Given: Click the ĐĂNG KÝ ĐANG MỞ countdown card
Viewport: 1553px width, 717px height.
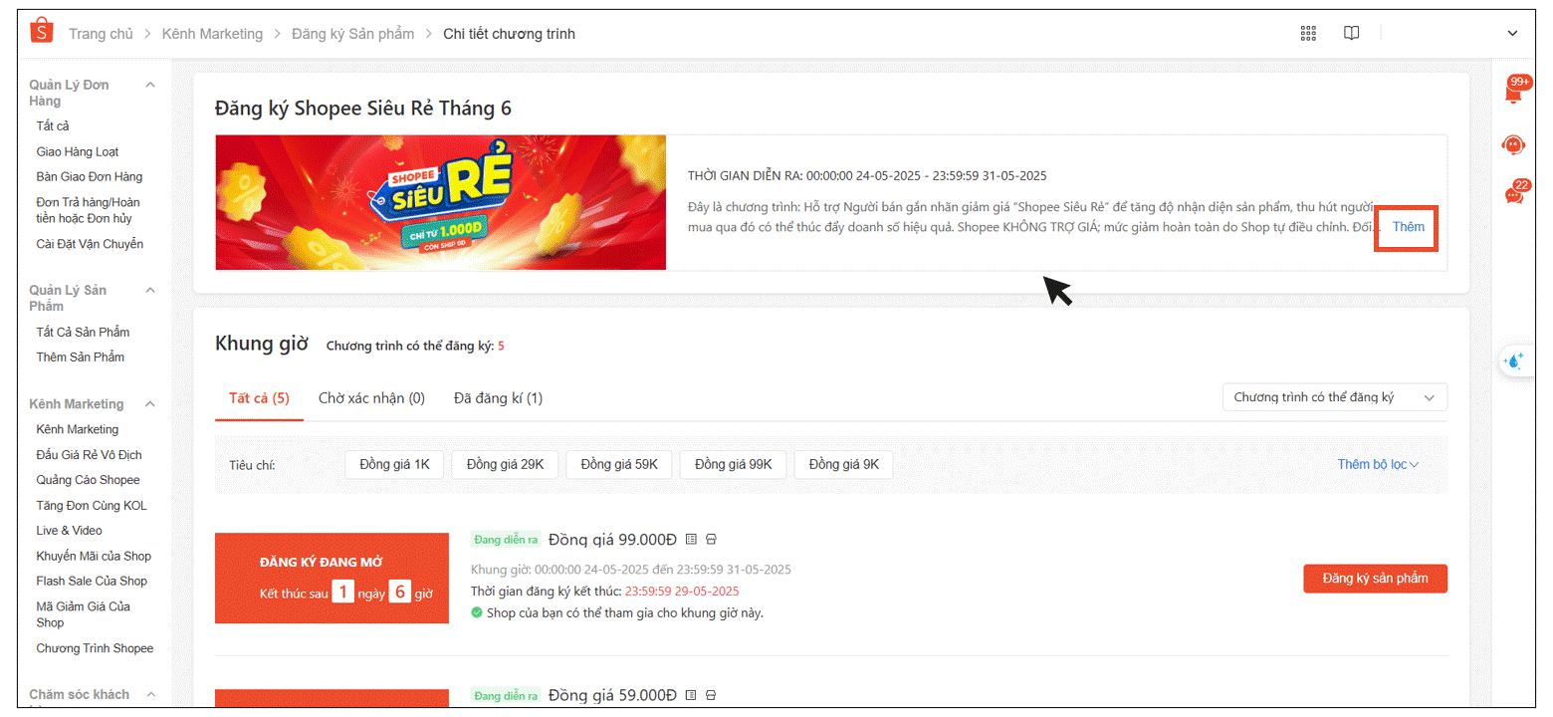Looking at the screenshot, I should click(332, 578).
